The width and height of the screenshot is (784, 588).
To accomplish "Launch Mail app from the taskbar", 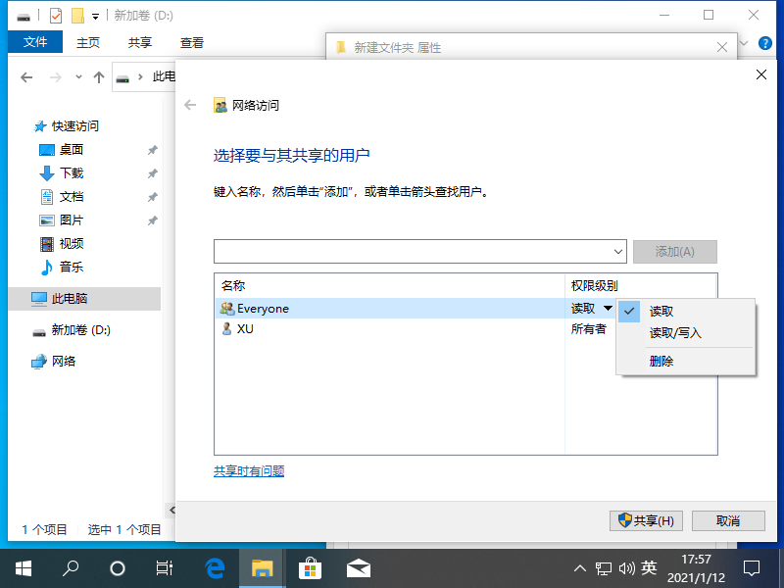I will pos(359,567).
